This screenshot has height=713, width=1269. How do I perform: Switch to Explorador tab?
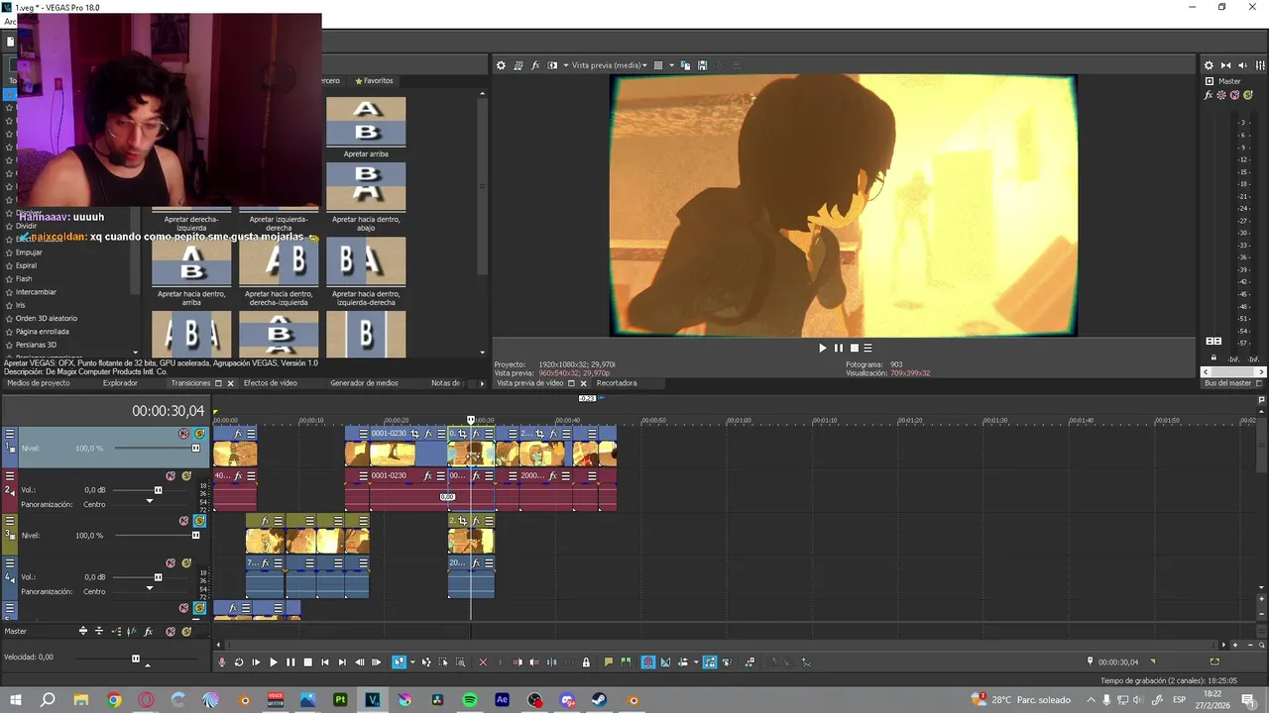coord(120,383)
